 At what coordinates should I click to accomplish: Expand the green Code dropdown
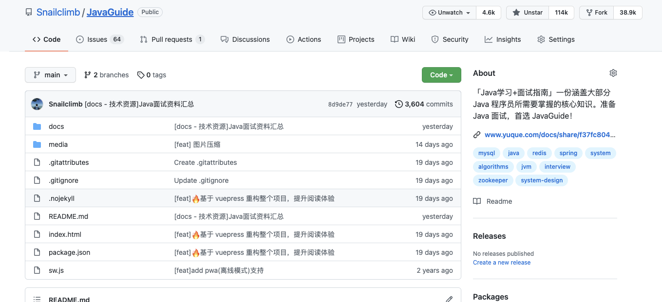[441, 75]
